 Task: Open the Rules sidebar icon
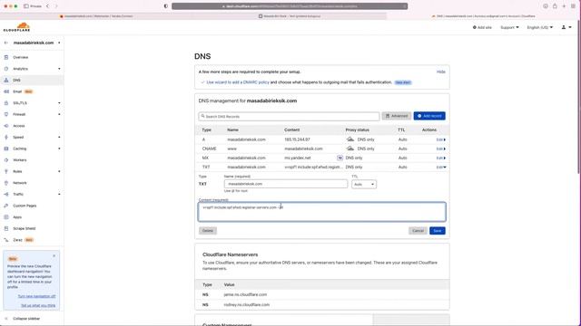coord(6,171)
